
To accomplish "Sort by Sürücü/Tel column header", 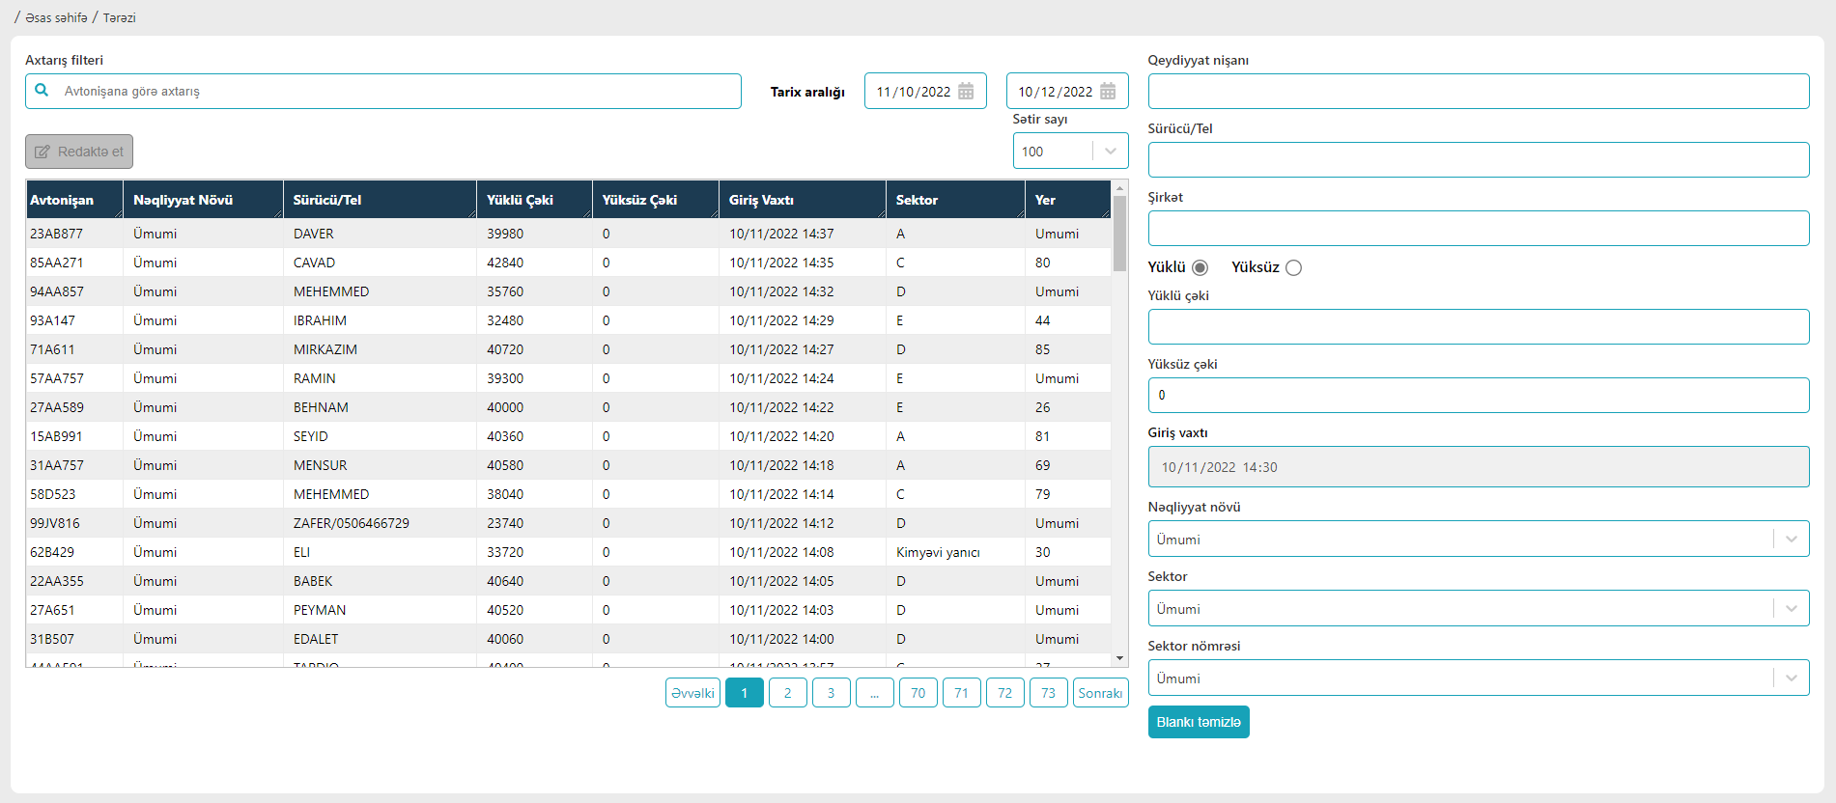I will coord(380,200).
